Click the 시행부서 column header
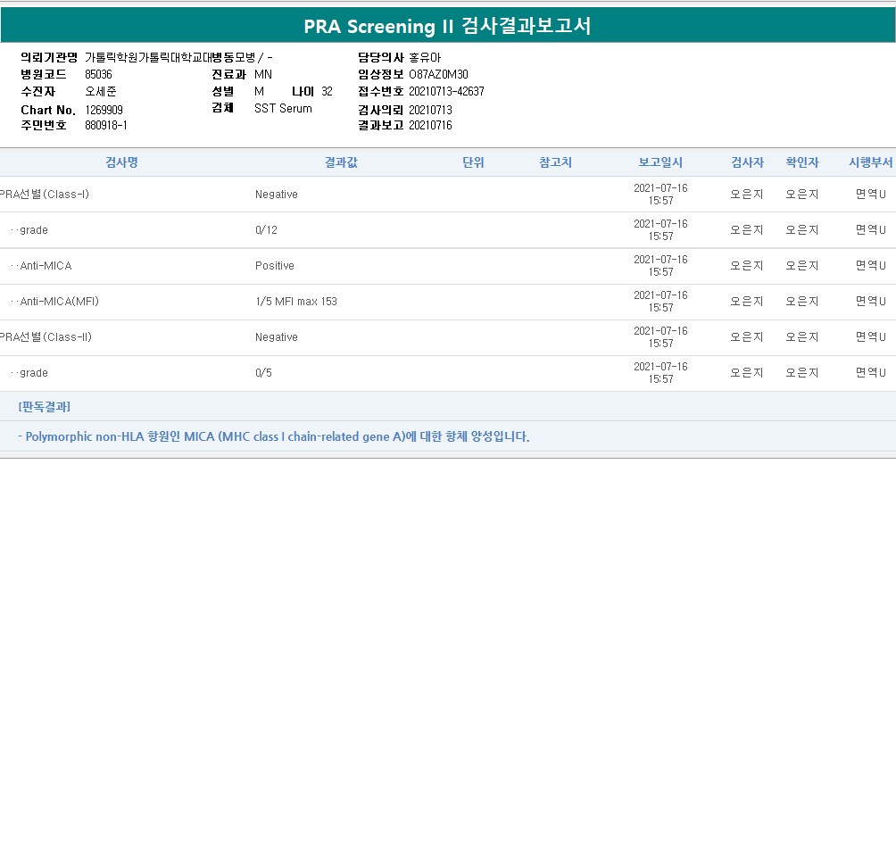Image resolution: width=896 pixels, height=863 pixels. click(x=871, y=162)
